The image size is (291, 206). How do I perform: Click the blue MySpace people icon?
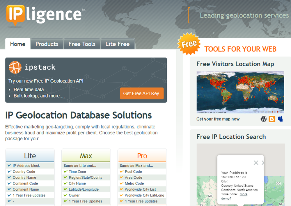point(280,119)
